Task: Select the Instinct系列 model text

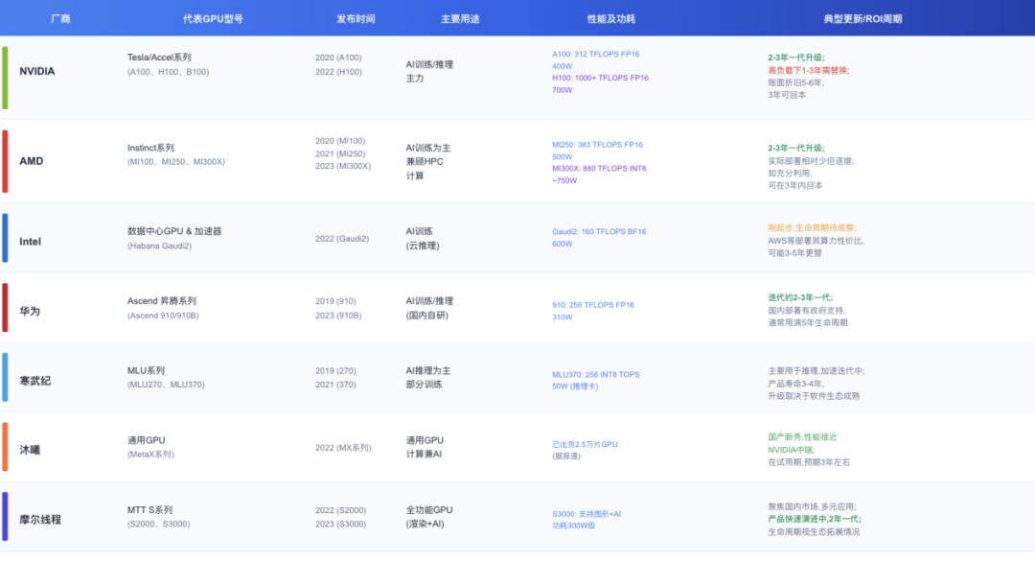Action: click(x=150, y=148)
